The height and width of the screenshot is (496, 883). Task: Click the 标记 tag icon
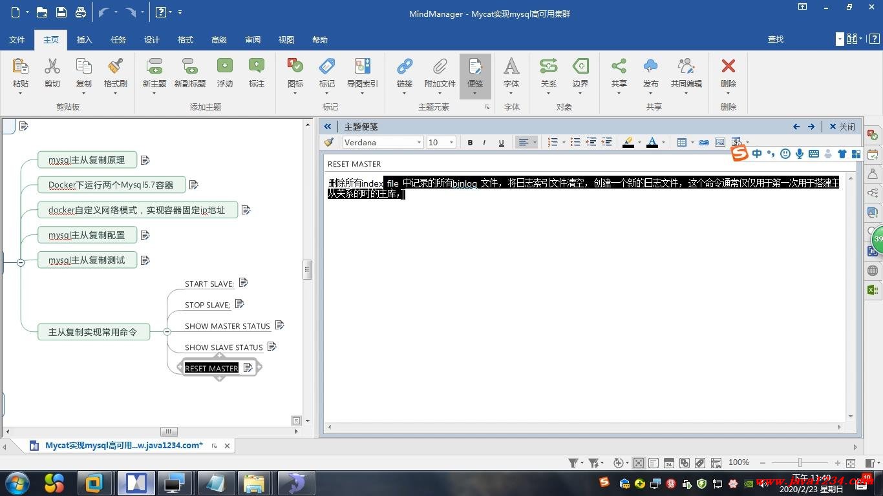pyautogui.click(x=327, y=66)
